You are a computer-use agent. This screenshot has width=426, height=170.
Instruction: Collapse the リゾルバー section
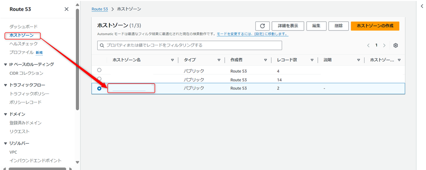(5, 143)
